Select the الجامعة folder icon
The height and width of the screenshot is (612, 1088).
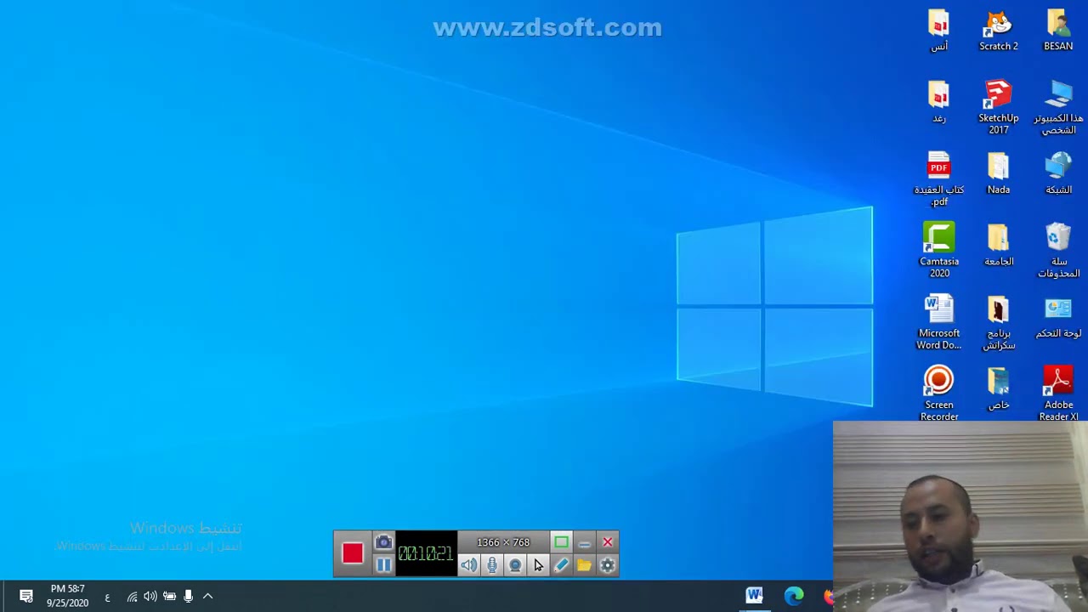coord(999,246)
